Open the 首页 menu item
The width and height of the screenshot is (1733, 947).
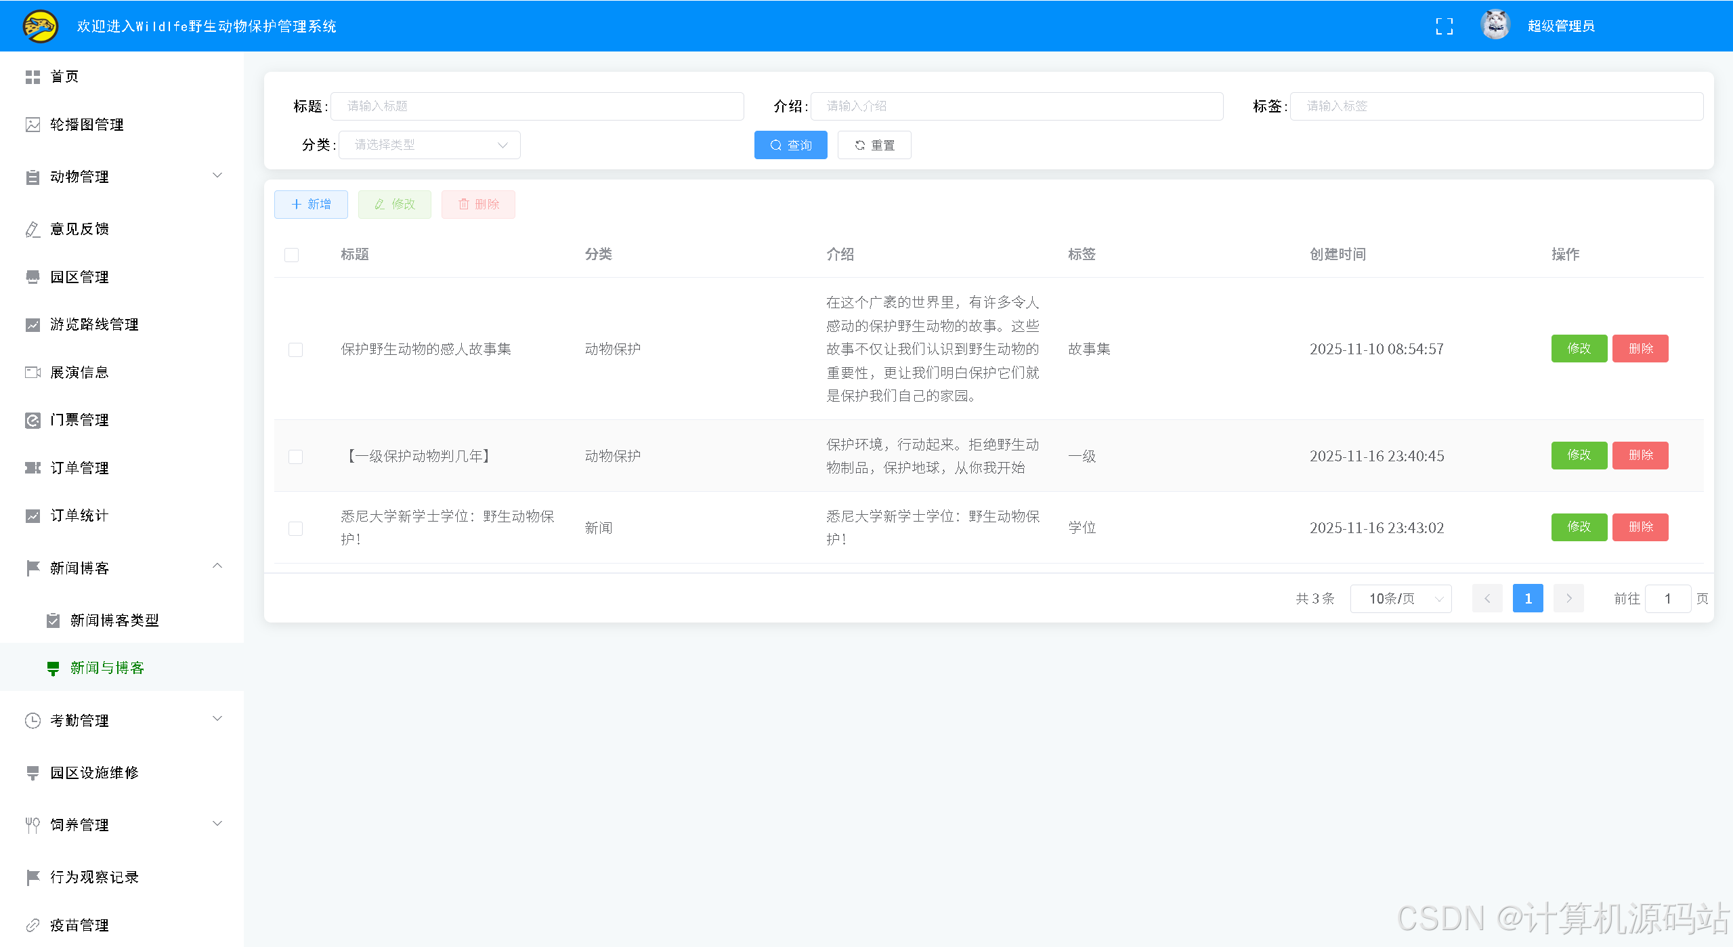[122, 77]
